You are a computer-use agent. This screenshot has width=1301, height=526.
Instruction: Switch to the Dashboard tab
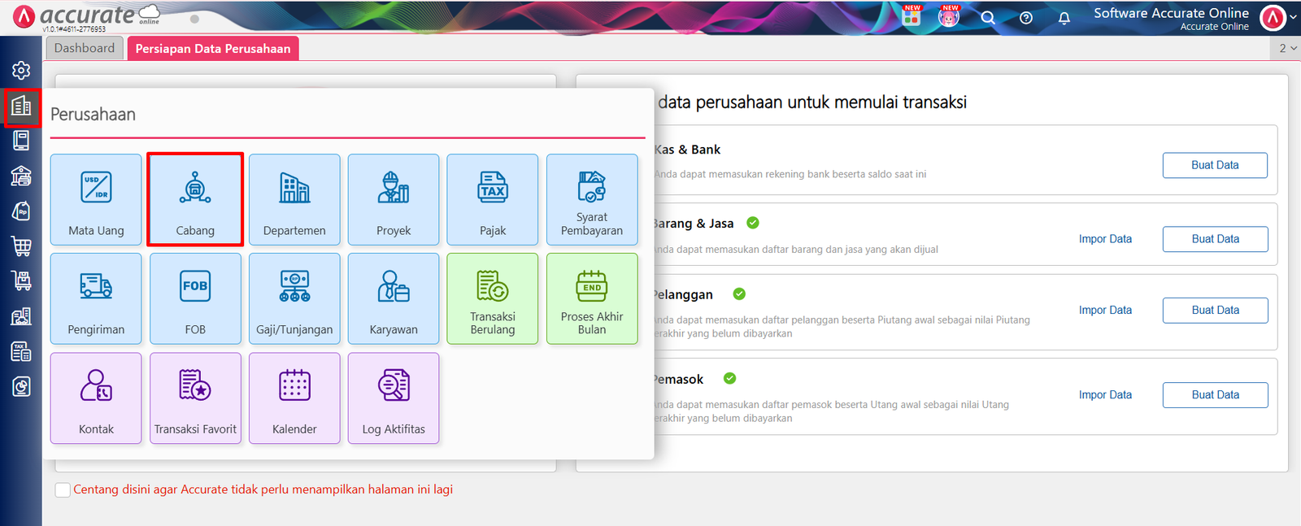click(85, 48)
